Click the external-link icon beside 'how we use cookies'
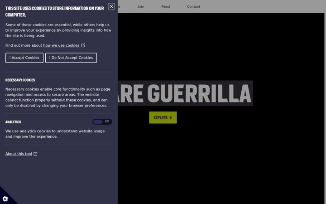This screenshot has height=204, width=326. [x=83, y=45]
